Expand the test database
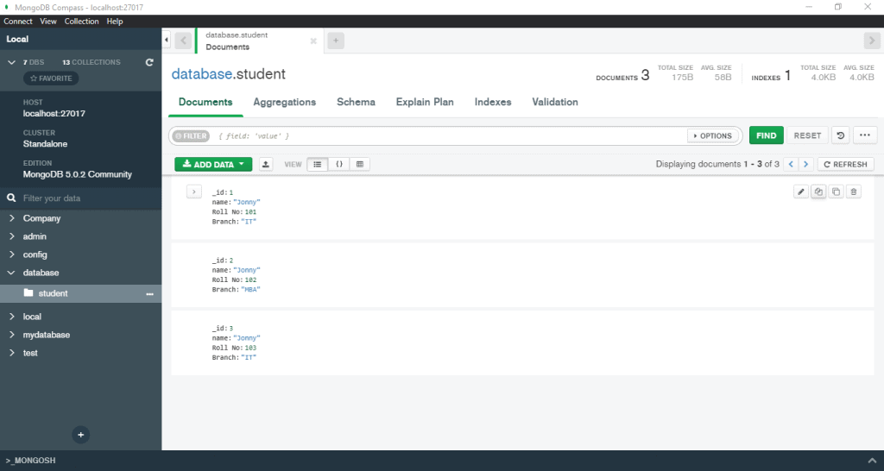The height and width of the screenshot is (471, 884). pyautogui.click(x=11, y=353)
